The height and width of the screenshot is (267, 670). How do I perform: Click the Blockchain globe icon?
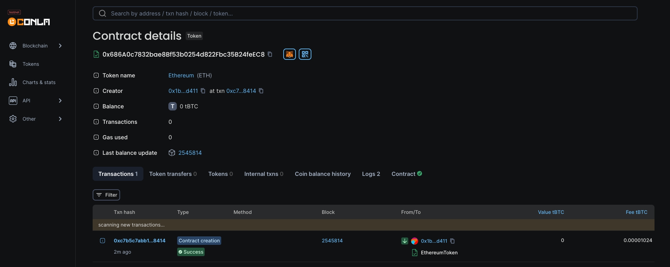[x=13, y=46]
